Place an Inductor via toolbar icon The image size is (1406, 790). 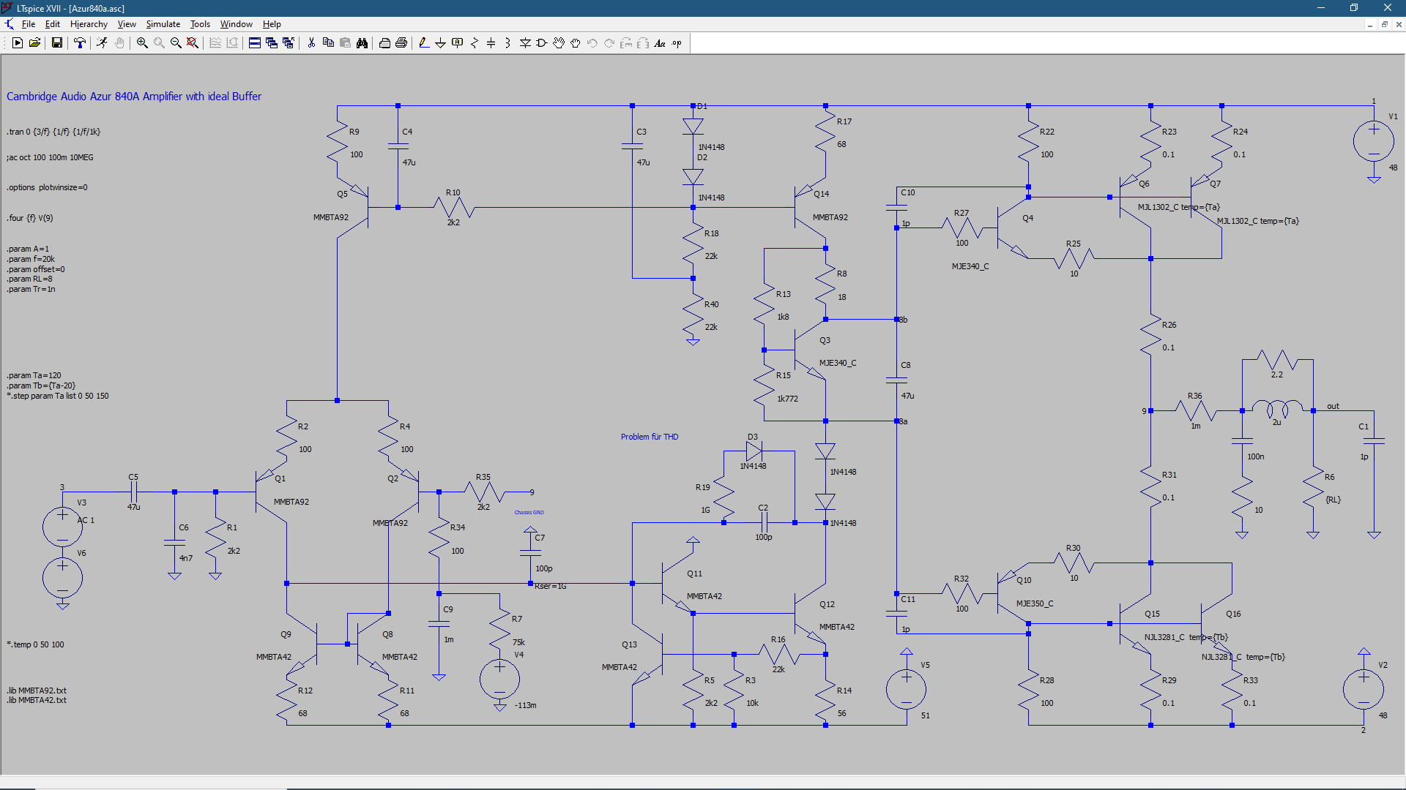tap(507, 43)
